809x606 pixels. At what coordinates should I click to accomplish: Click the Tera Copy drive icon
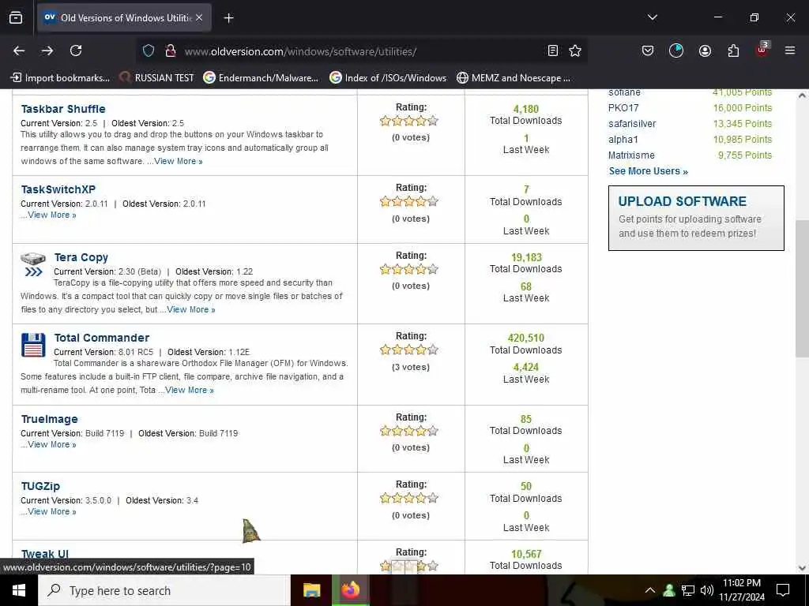pyautogui.click(x=33, y=264)
